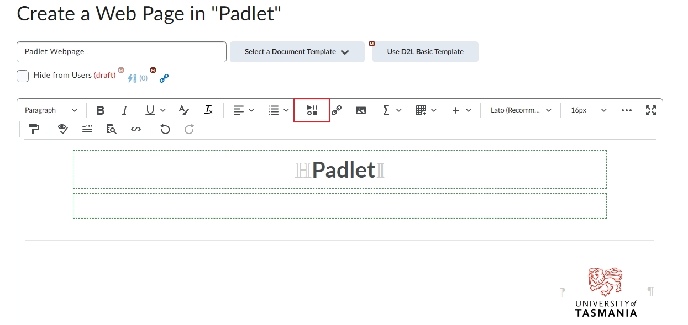688x325 pixels.
Task: Open the Lato font family dropdown
Action: (521, 110)
